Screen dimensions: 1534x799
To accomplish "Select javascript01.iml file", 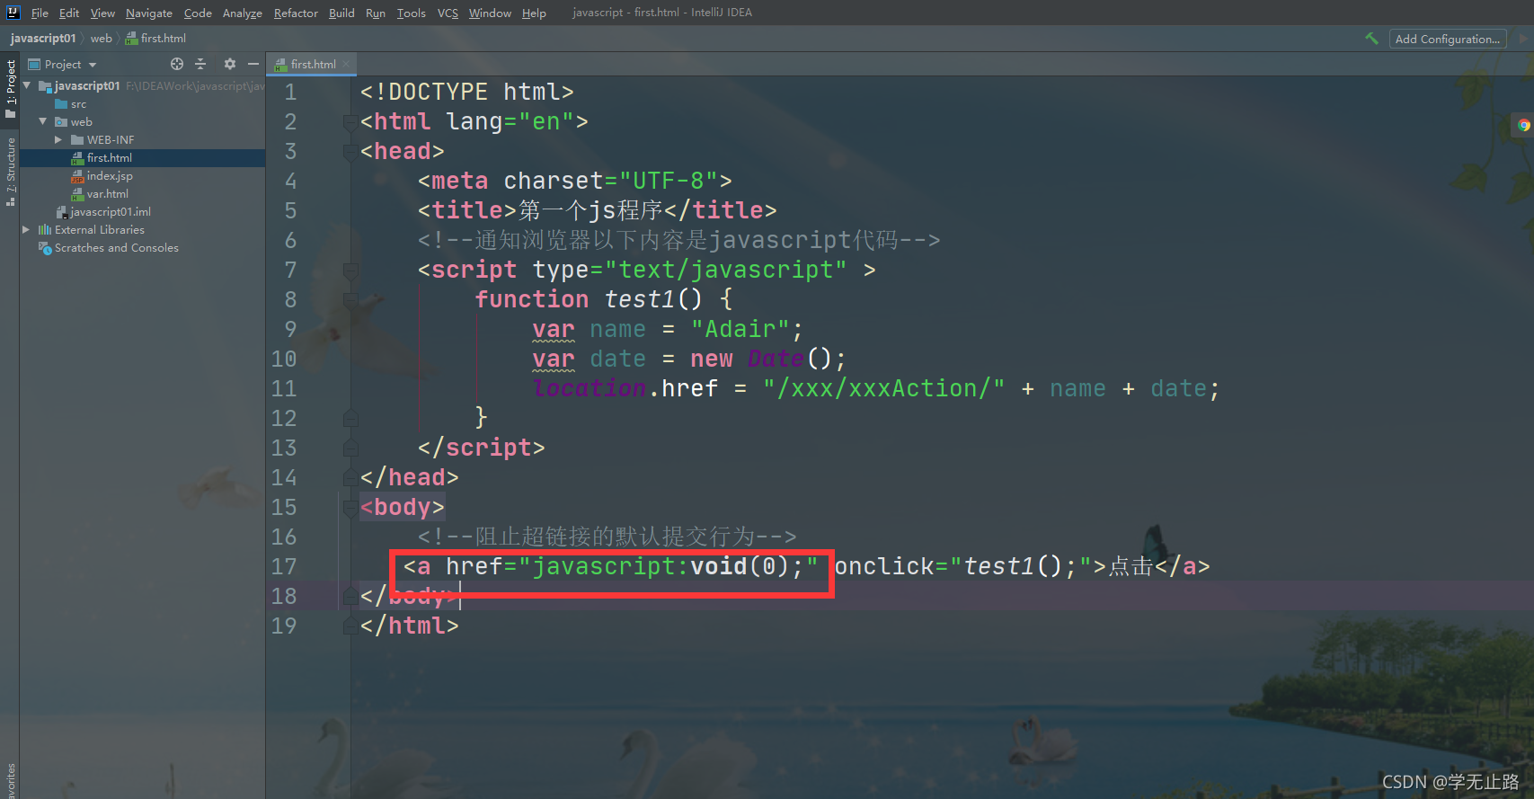I will 103,211.
